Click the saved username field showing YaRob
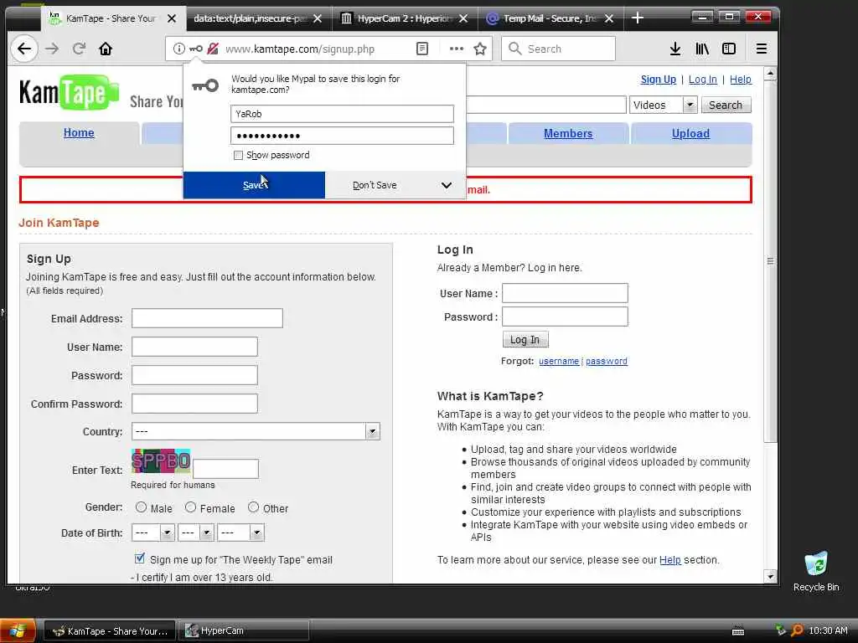 point(342,114)
